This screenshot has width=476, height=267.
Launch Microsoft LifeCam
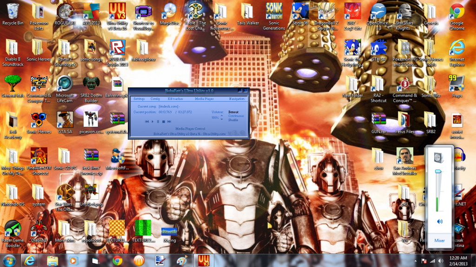65,89
